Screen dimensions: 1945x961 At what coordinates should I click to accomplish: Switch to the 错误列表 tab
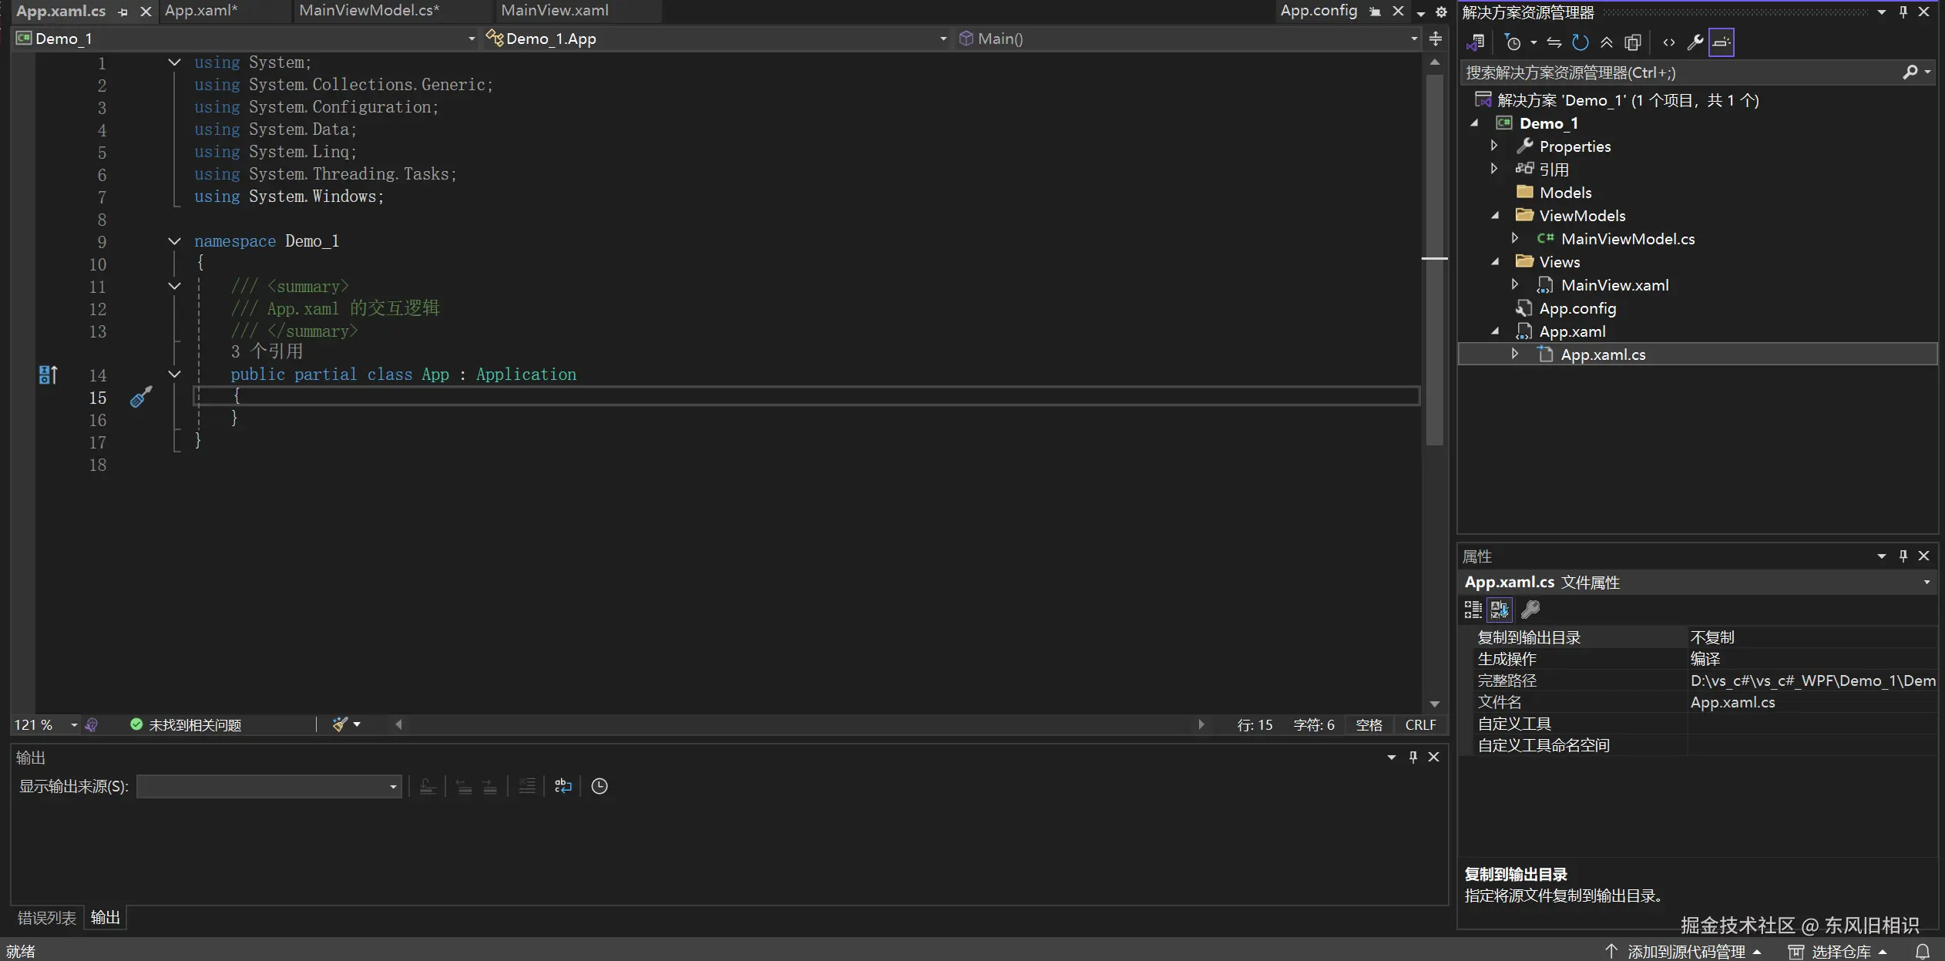tap(47, 918)
